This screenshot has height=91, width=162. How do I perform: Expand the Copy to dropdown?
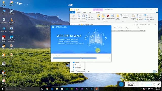tap(103, 19)
